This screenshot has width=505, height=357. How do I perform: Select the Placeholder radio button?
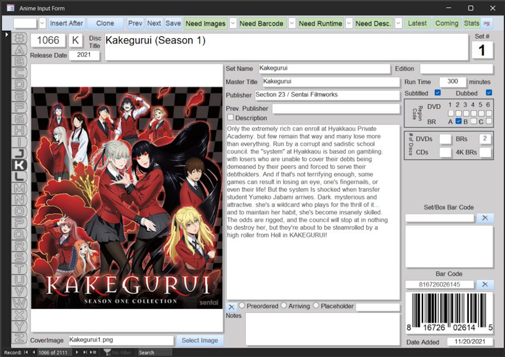pyautogui.click(x=316, y=305)
